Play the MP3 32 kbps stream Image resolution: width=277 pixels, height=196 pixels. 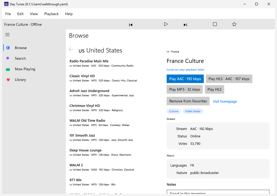point(185,89)
